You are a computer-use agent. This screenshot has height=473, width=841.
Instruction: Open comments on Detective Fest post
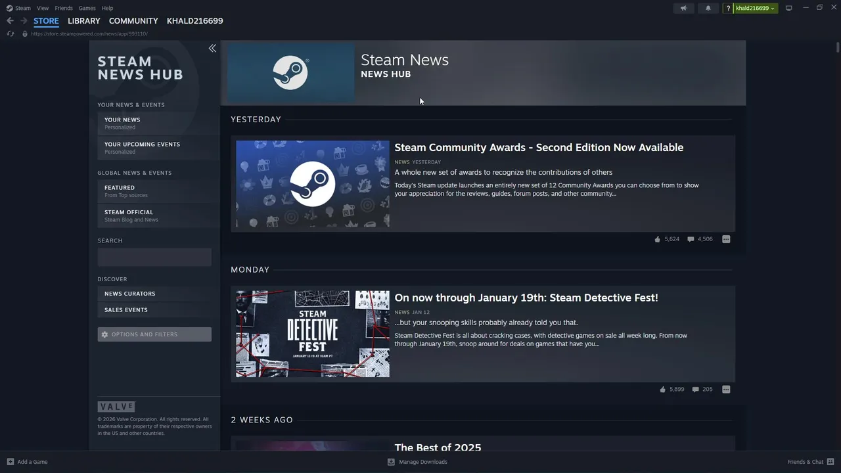coord(695,390)
